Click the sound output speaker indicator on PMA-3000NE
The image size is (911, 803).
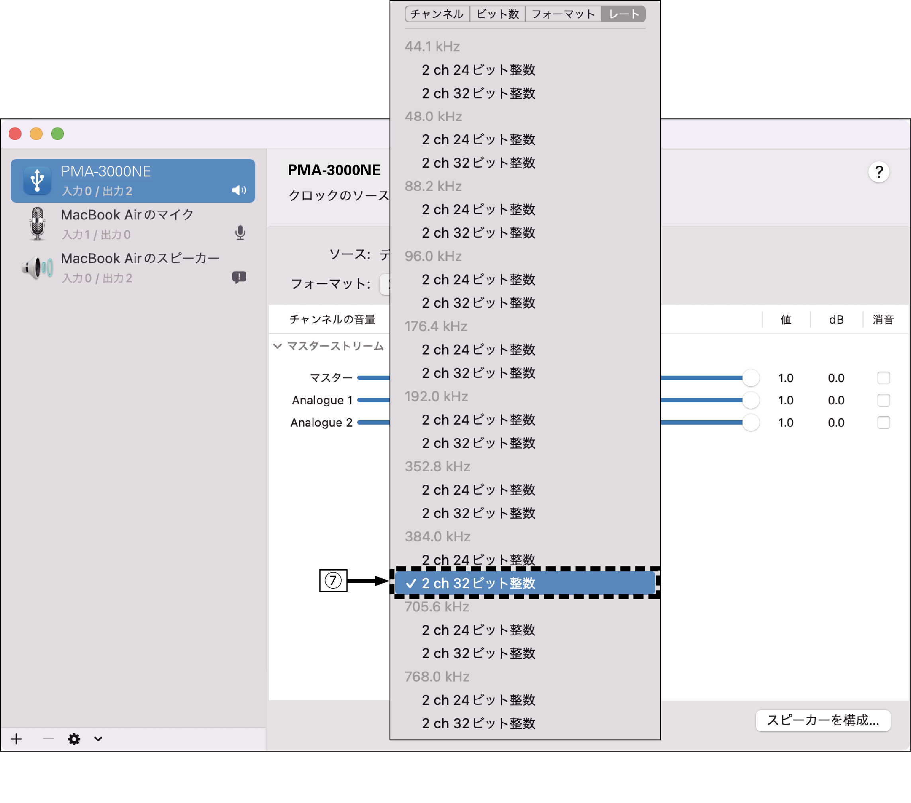239,191
